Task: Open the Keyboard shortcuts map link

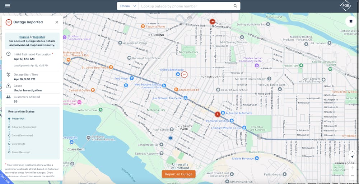Action: (x=297, y=183)
